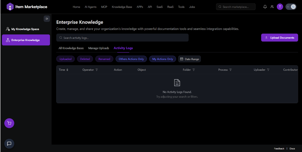Open the T user avatar
This screenshot has height=152, width=302.
[x=280, y=7]
